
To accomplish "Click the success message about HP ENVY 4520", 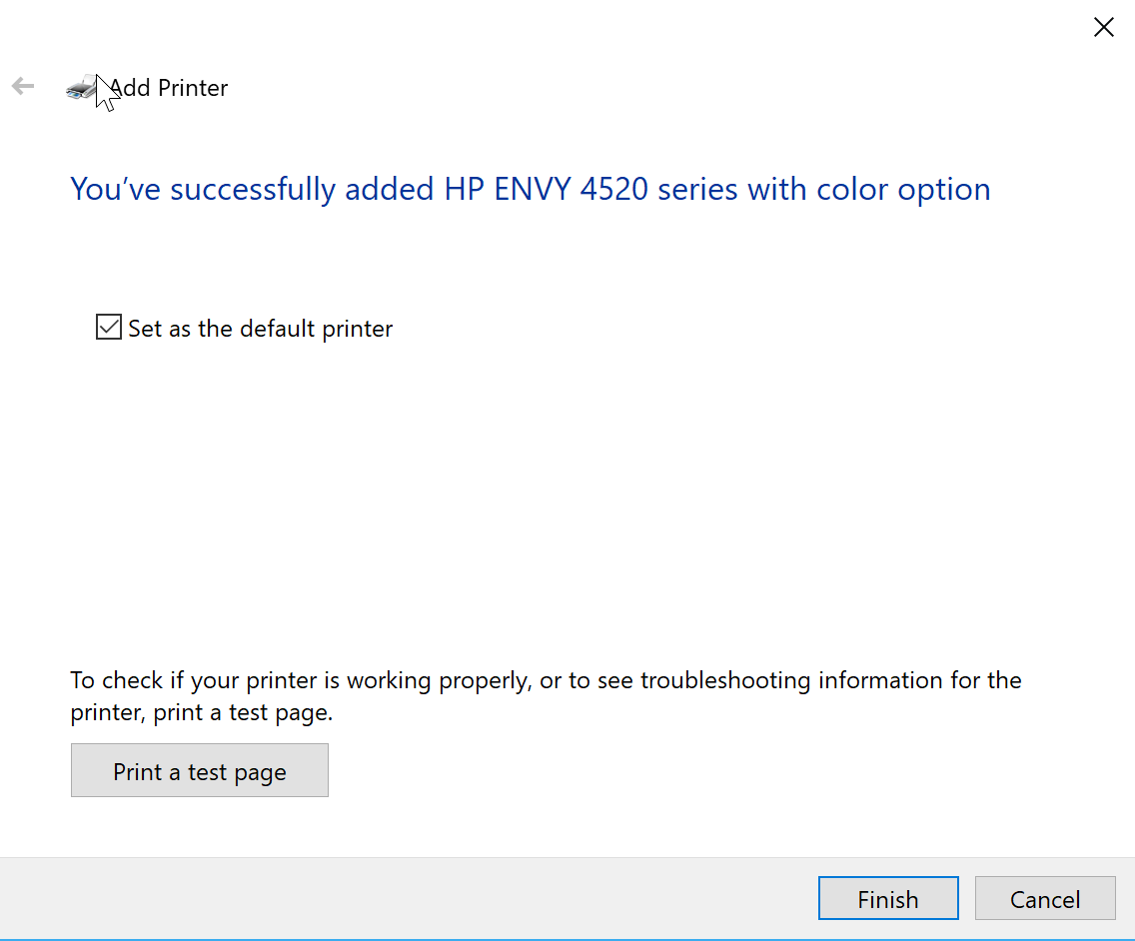I will [530, 189].
